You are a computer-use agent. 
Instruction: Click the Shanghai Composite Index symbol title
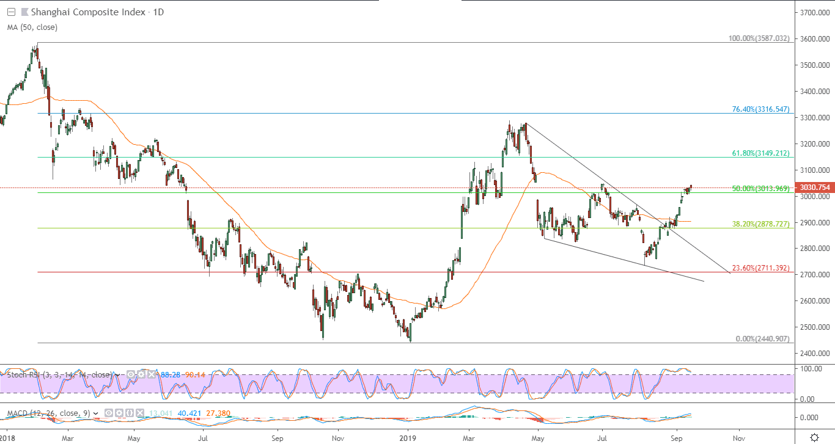click(x=88, y=12)
